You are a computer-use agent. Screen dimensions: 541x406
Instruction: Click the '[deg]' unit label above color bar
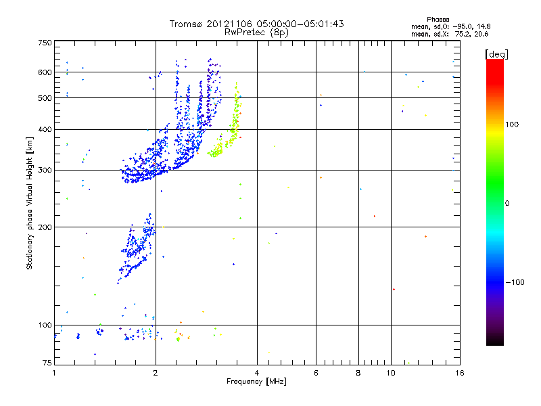click(x=496, y=54)
